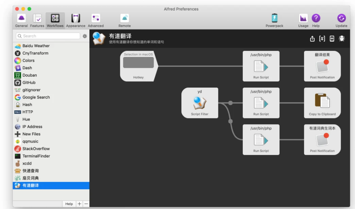Viewport: 355px width, 209px height.
Task: Select the Dash workflow
Action: (x=51, y=68)
